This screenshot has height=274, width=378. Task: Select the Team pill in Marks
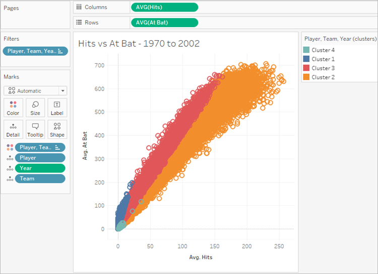tap(40, 179)
